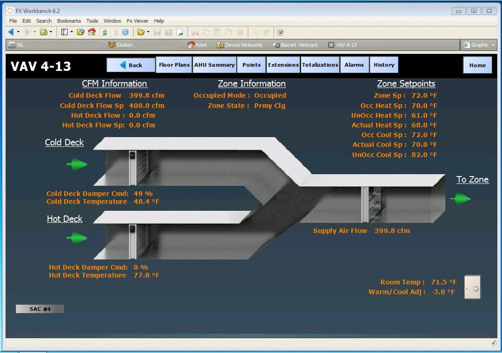Click the thermostat image beside Room Temp
This screenshot has height=353, width=502.
472,287
